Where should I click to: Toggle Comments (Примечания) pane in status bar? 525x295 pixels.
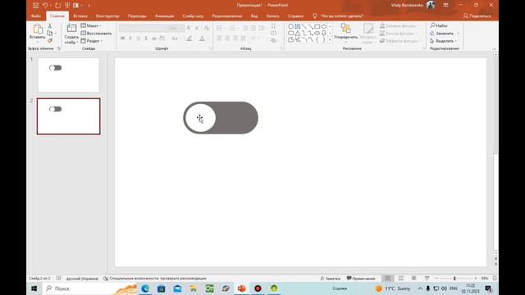click(361, 279)
